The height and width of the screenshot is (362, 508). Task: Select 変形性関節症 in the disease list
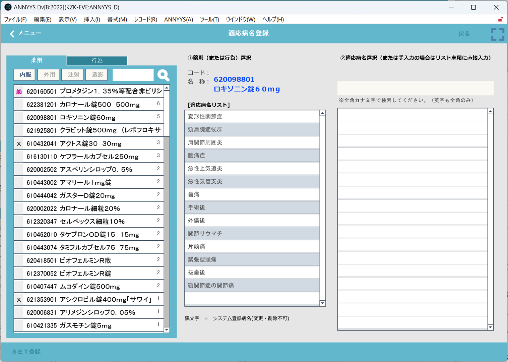click(x=252, y=117)
